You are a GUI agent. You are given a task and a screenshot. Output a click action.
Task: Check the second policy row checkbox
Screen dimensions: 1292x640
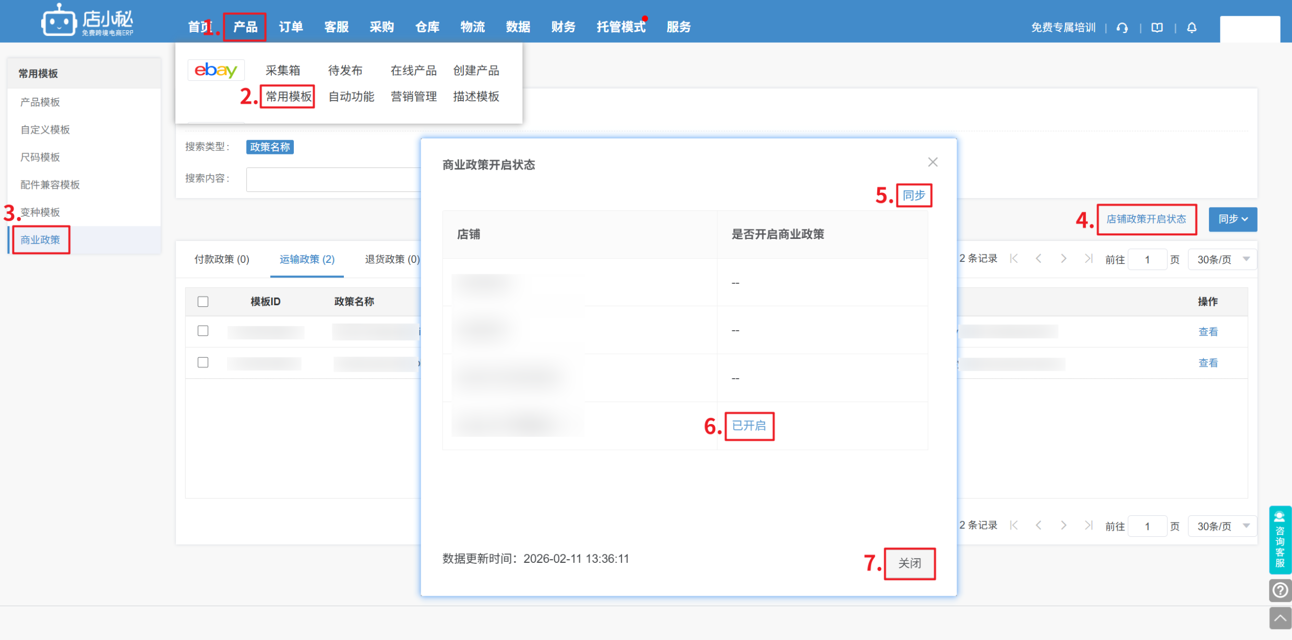point(203,362)
